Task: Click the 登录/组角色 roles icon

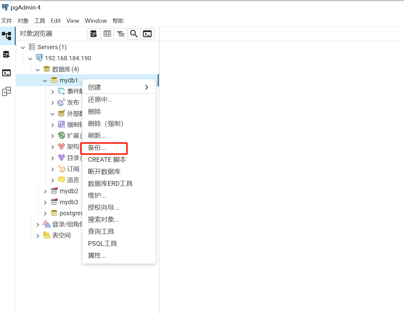Action: (47, 224)
